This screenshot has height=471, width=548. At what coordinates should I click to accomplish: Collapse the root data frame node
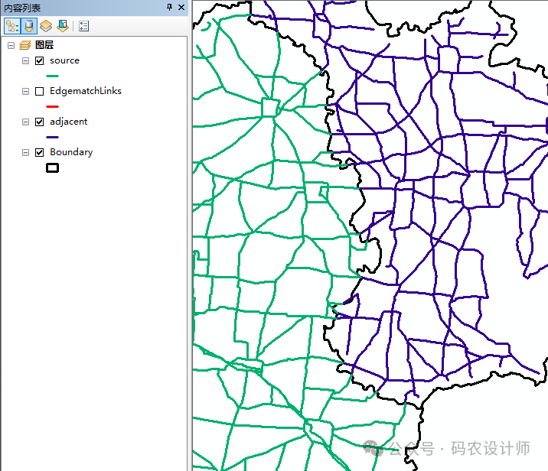click(11, 45)
